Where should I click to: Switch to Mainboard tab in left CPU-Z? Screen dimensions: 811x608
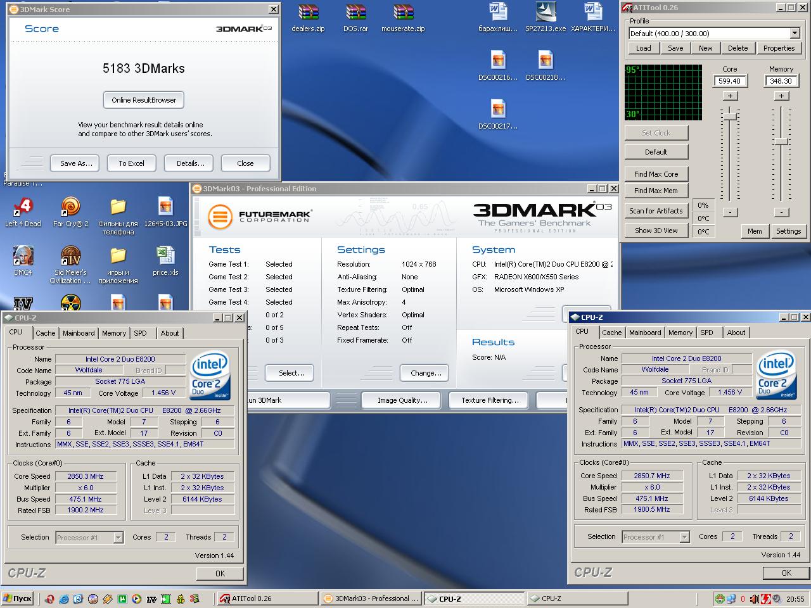pyautogui.click(x=79, y=333)
